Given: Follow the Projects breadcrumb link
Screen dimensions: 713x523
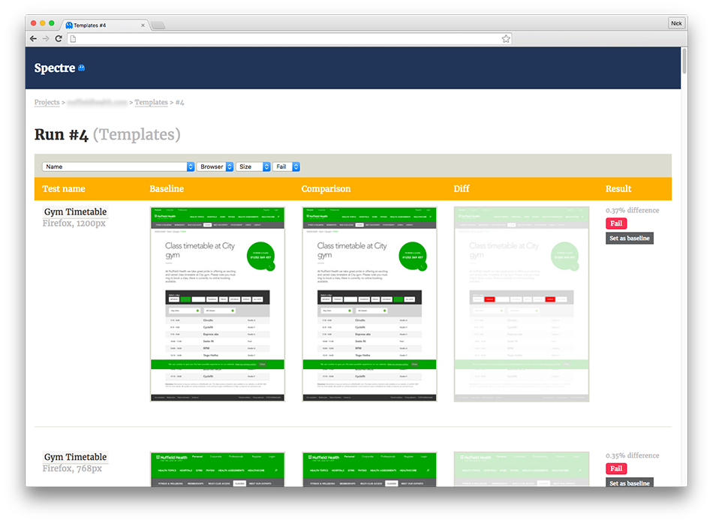Looking at the screenshot, I should (47, 102).
